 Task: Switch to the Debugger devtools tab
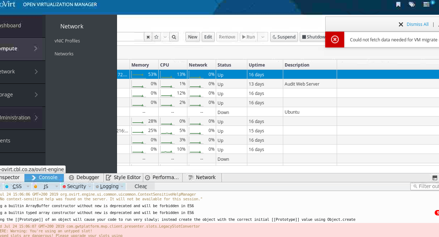pyautogui.click(x=84, y=177)
